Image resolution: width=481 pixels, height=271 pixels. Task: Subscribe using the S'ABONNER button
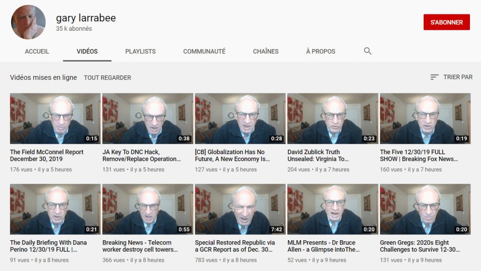tap(447, 22)
